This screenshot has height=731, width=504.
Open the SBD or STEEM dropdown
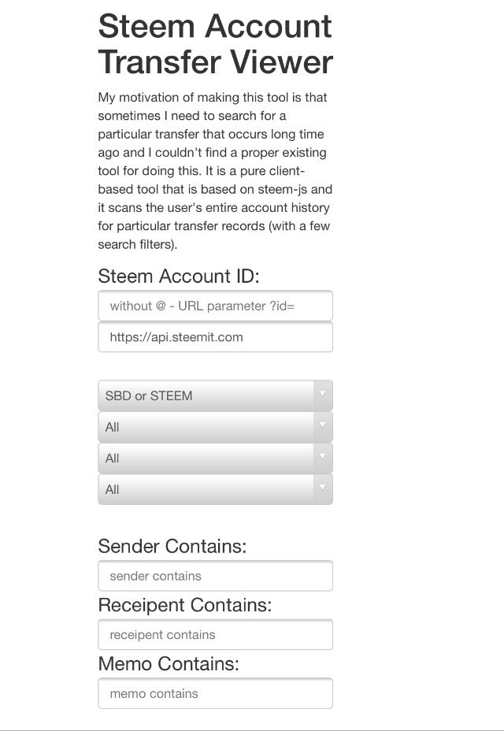tap(205, 395)
